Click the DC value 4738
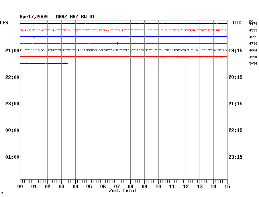259x197 pixels. tap(253, 43)
